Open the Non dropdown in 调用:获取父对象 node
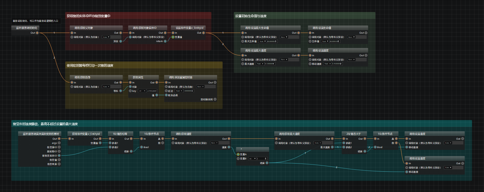 (106, 37)
